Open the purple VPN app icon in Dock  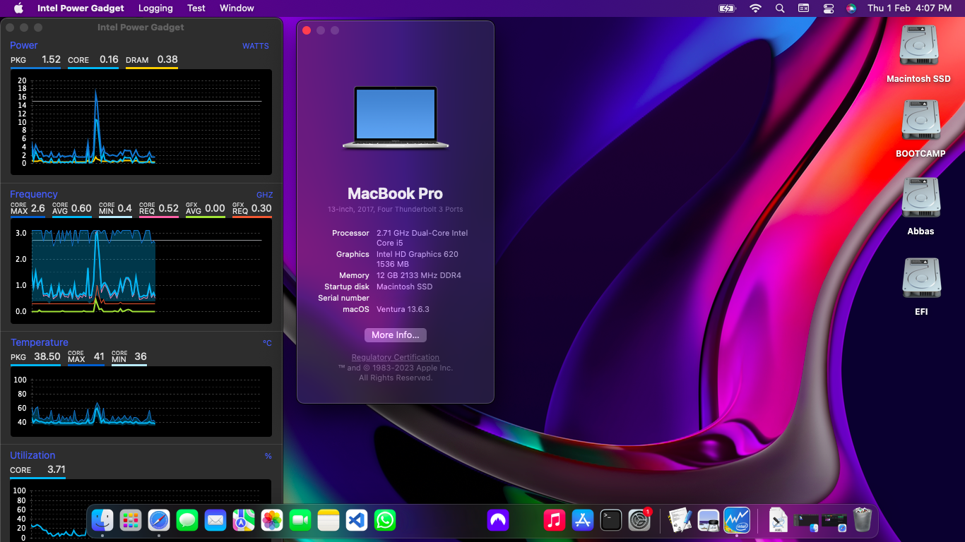(498, 521)
